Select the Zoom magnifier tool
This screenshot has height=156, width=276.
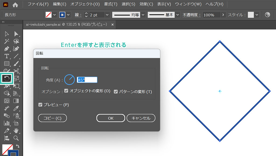(16, 138)
